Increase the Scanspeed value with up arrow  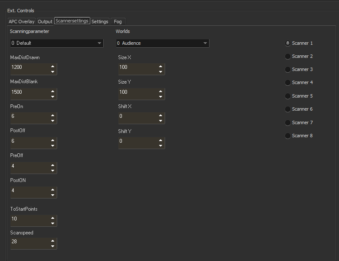pos(52,241)
